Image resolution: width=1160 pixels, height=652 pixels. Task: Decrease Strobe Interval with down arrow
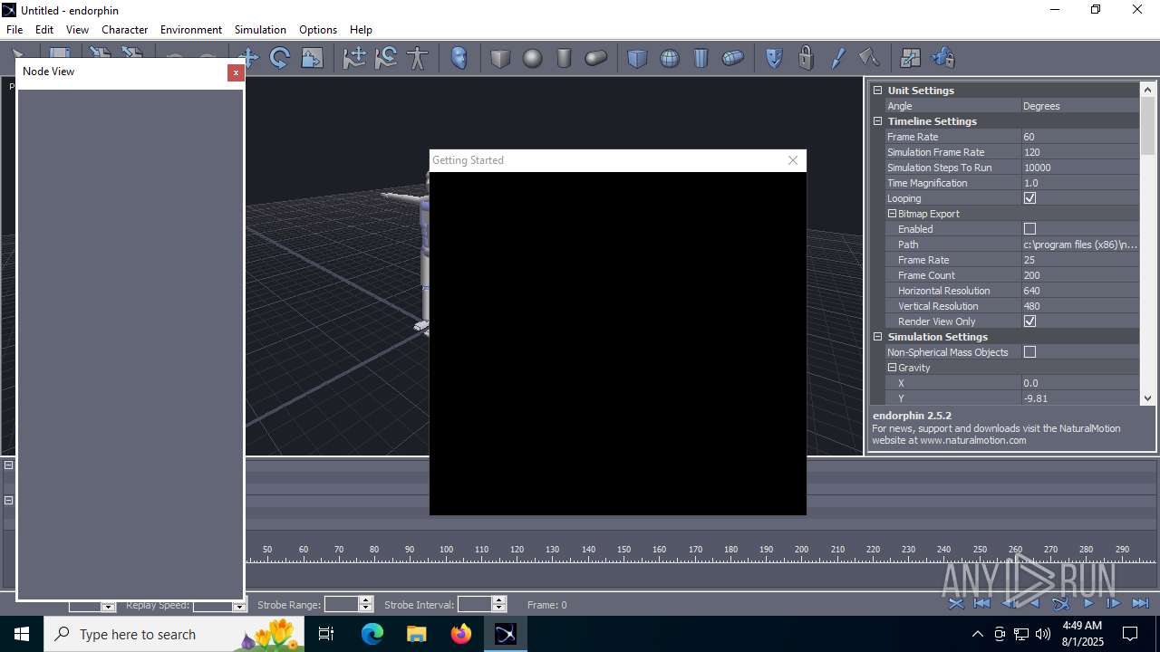(x=498, y=609)
